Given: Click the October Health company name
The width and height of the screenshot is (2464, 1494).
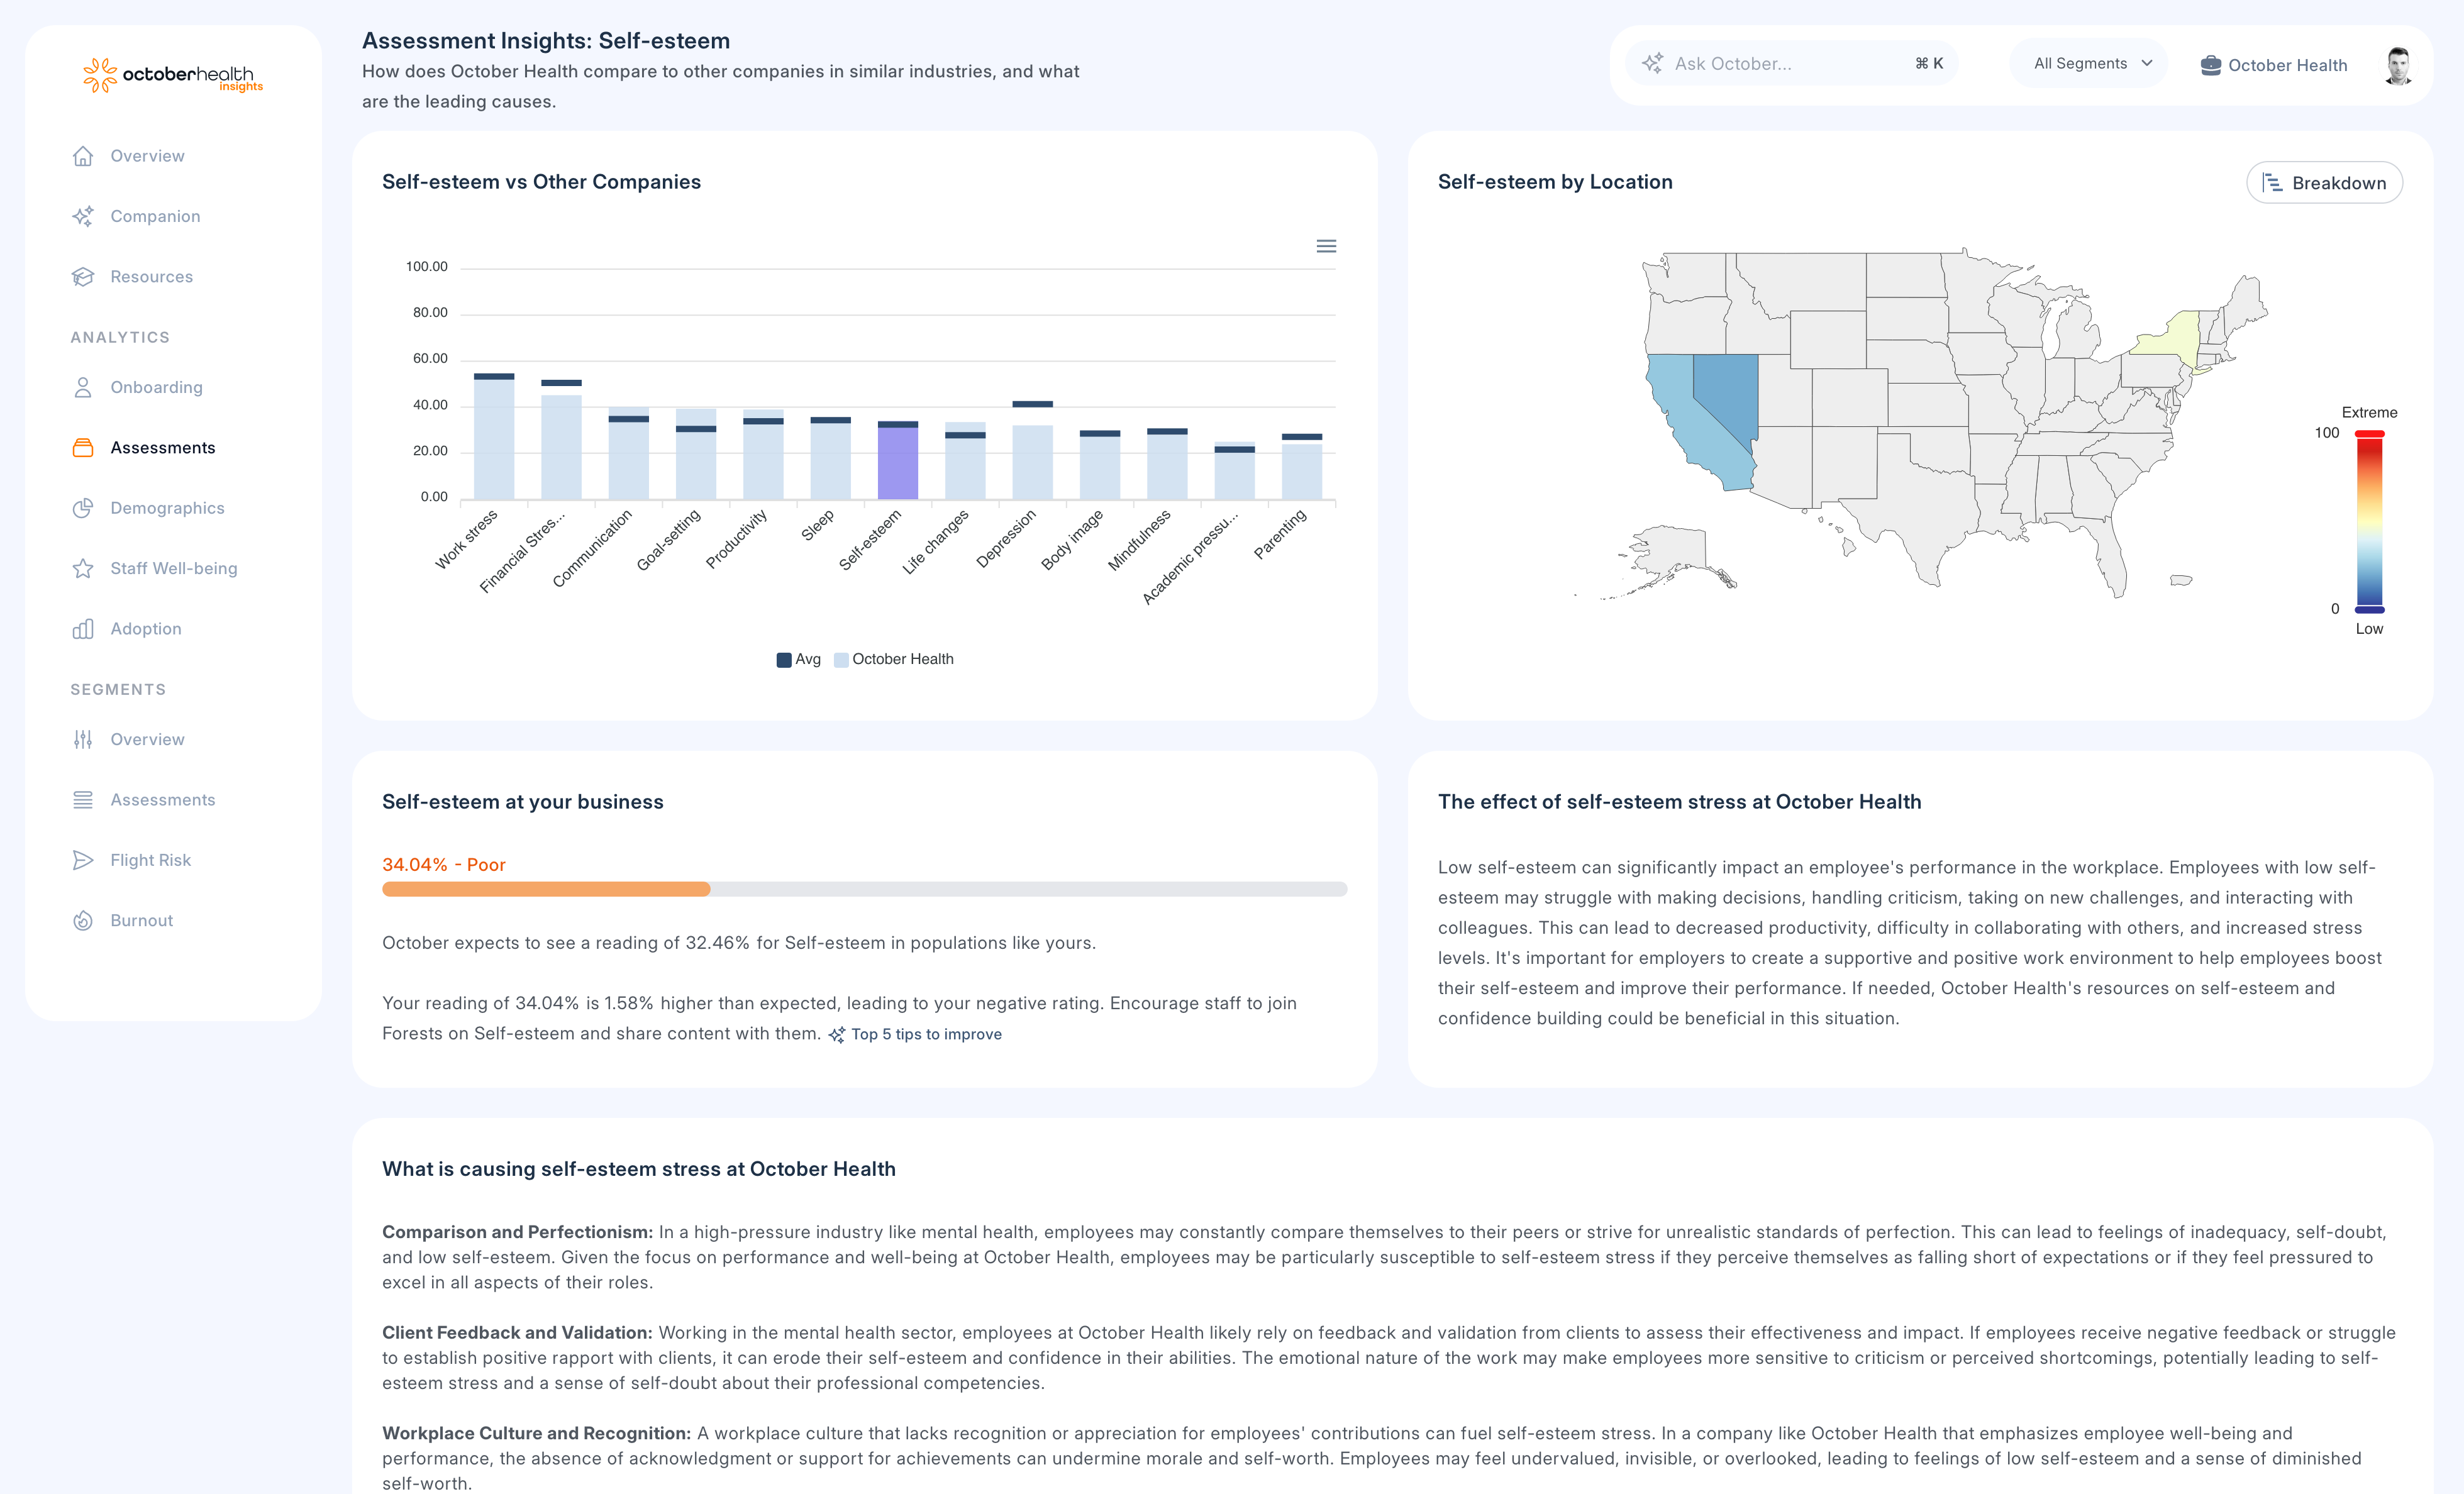Looking at the screenshot, I should tap(2287, 65).
